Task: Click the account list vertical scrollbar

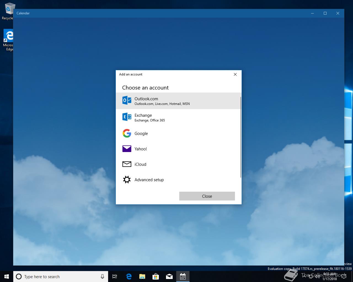Action: [241, 137]
